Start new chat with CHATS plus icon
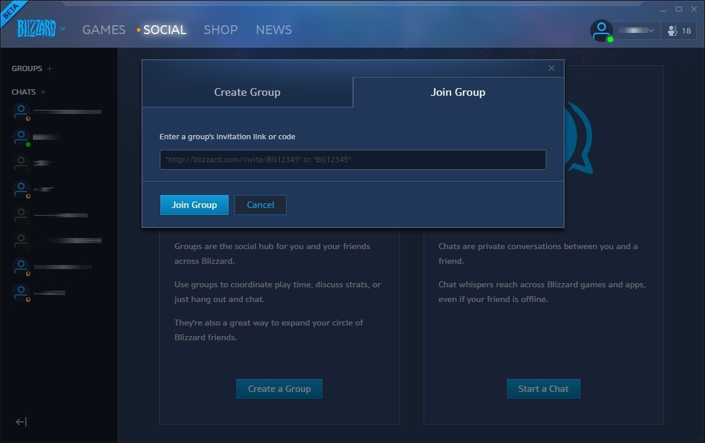Viewport: 705px width, 443px height. [x=43, y=92]
